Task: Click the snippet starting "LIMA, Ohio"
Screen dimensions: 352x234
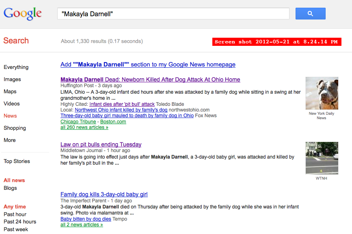Action: (x=181, y=95)
